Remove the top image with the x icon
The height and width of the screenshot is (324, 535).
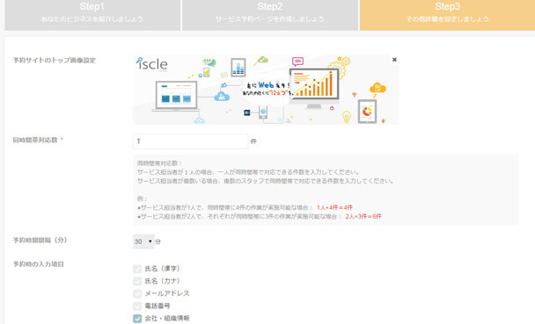coord(394,60)
